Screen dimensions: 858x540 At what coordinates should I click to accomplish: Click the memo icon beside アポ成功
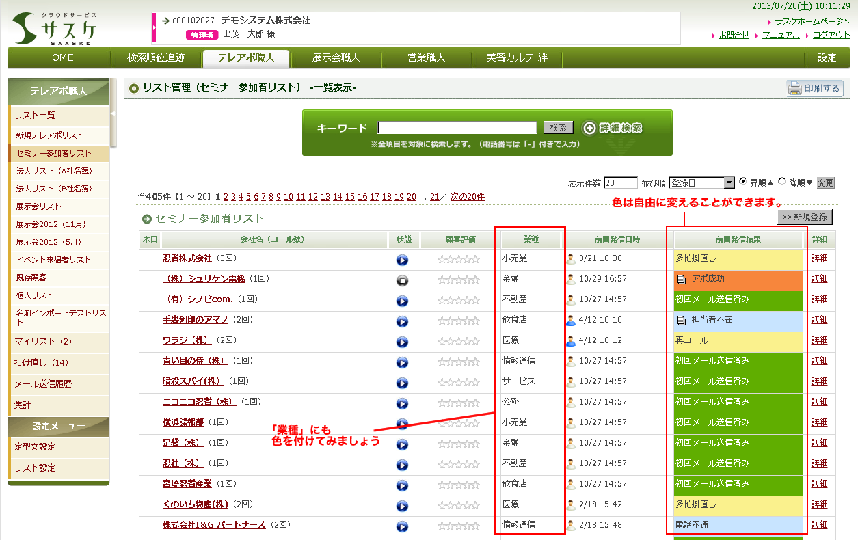click(x=680, y=280)
